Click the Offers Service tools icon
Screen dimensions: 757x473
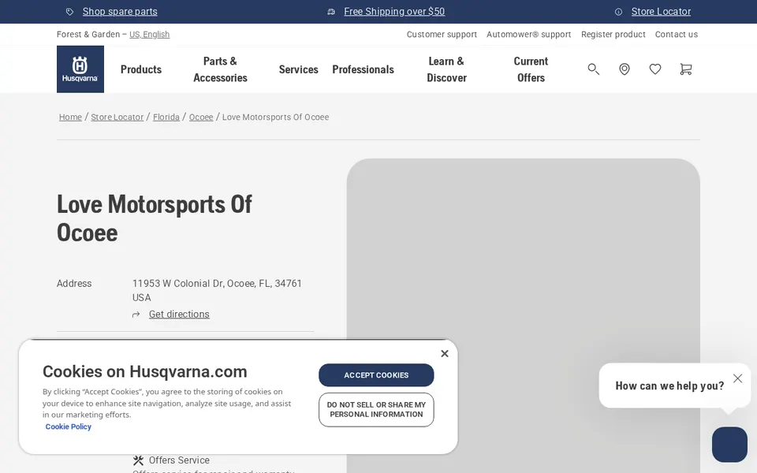138,460
